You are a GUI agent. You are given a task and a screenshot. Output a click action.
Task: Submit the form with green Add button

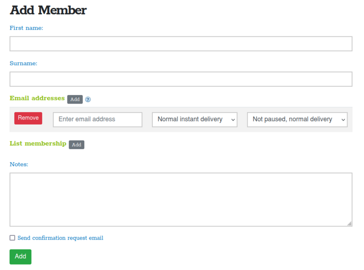[x=20, y=256]
